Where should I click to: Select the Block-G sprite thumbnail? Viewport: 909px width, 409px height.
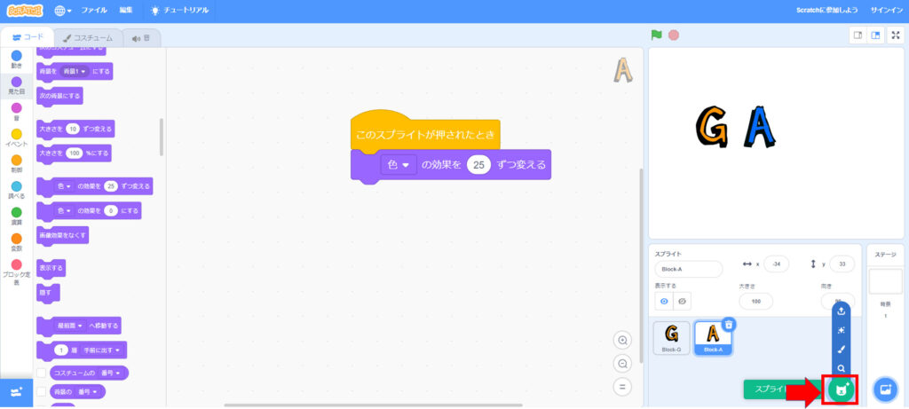[671, 338]
